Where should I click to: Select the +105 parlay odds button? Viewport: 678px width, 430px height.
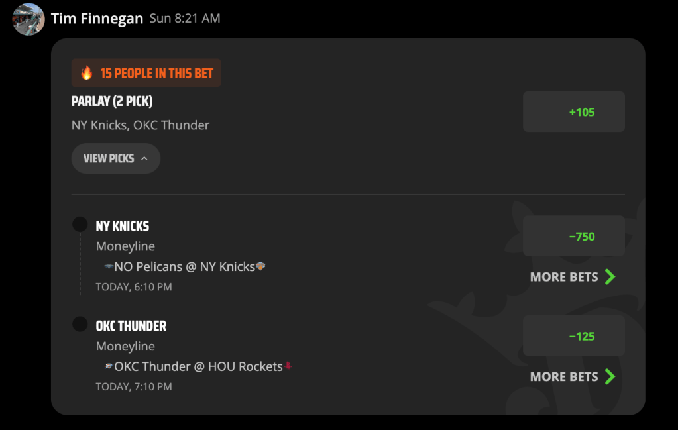click(x=574, y=111)
